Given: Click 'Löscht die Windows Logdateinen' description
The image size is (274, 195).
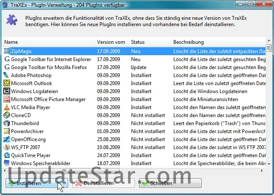Looking at the screenshot, I should [x=210, y=91].
